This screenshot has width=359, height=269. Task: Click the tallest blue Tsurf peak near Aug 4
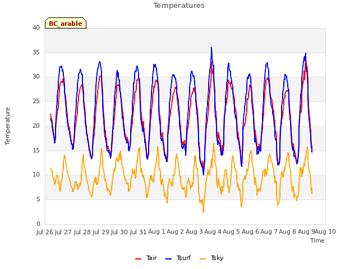(x=211, y=48)
